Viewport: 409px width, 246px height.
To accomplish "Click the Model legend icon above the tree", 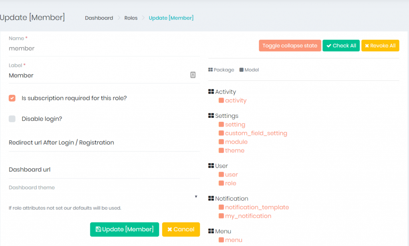I will pyautogui.click(x=241, y=70).
